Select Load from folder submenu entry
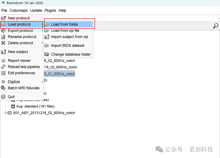 pyautogui.click(x=69, y=24)
